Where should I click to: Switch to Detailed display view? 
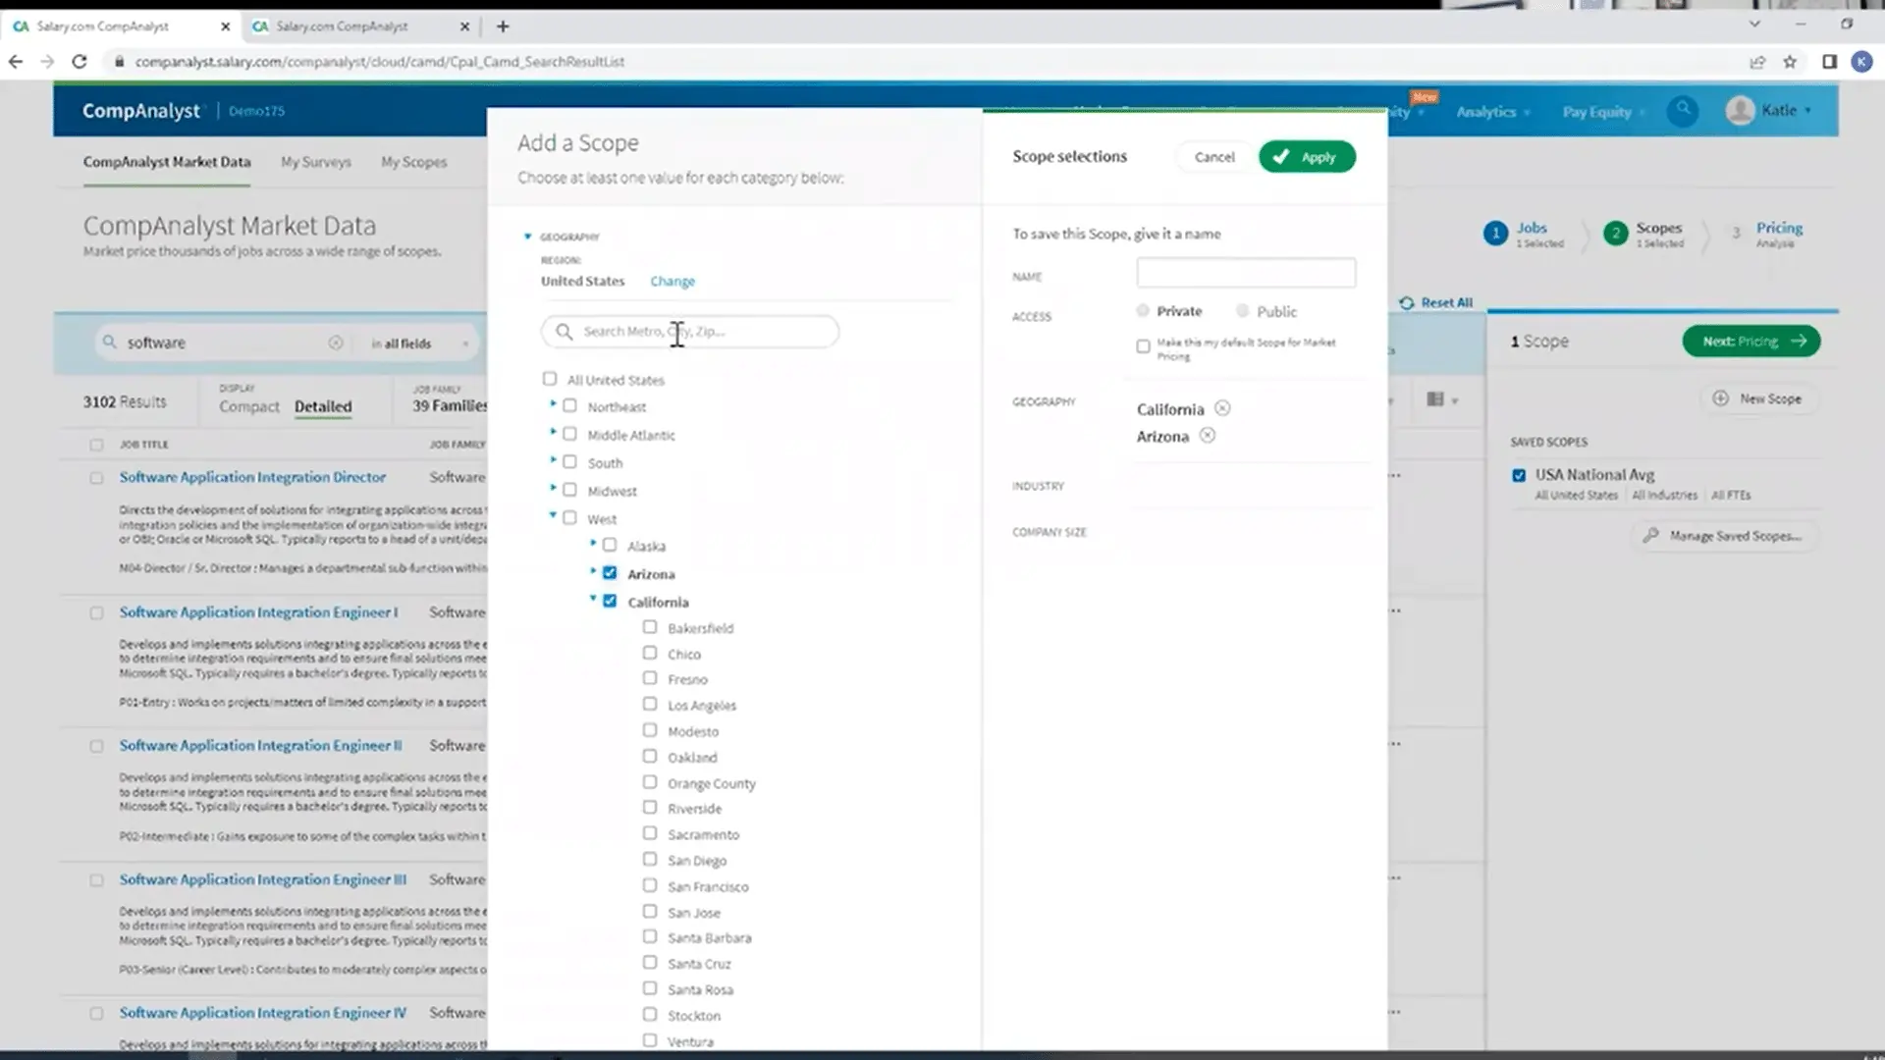click(323, 406)
